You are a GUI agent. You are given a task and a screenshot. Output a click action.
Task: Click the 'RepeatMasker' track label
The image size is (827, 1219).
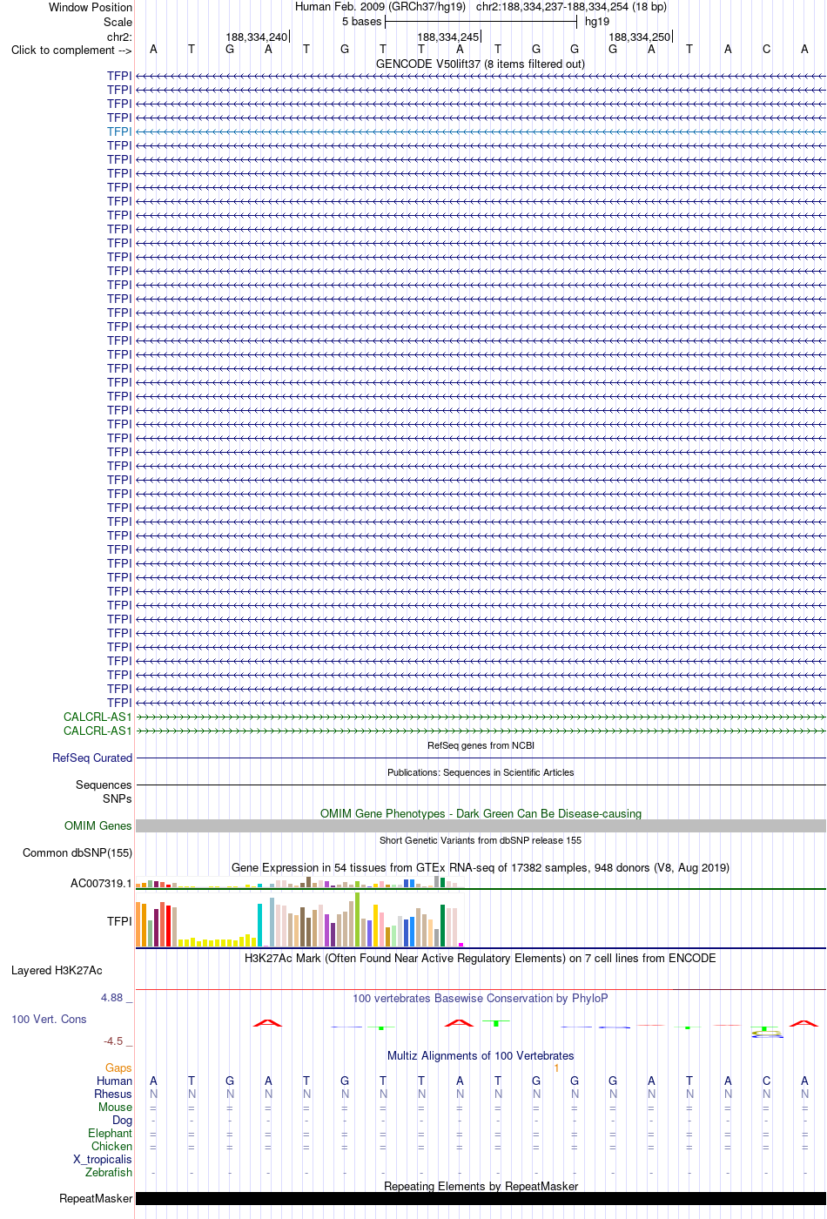(x=96, y=1198)
